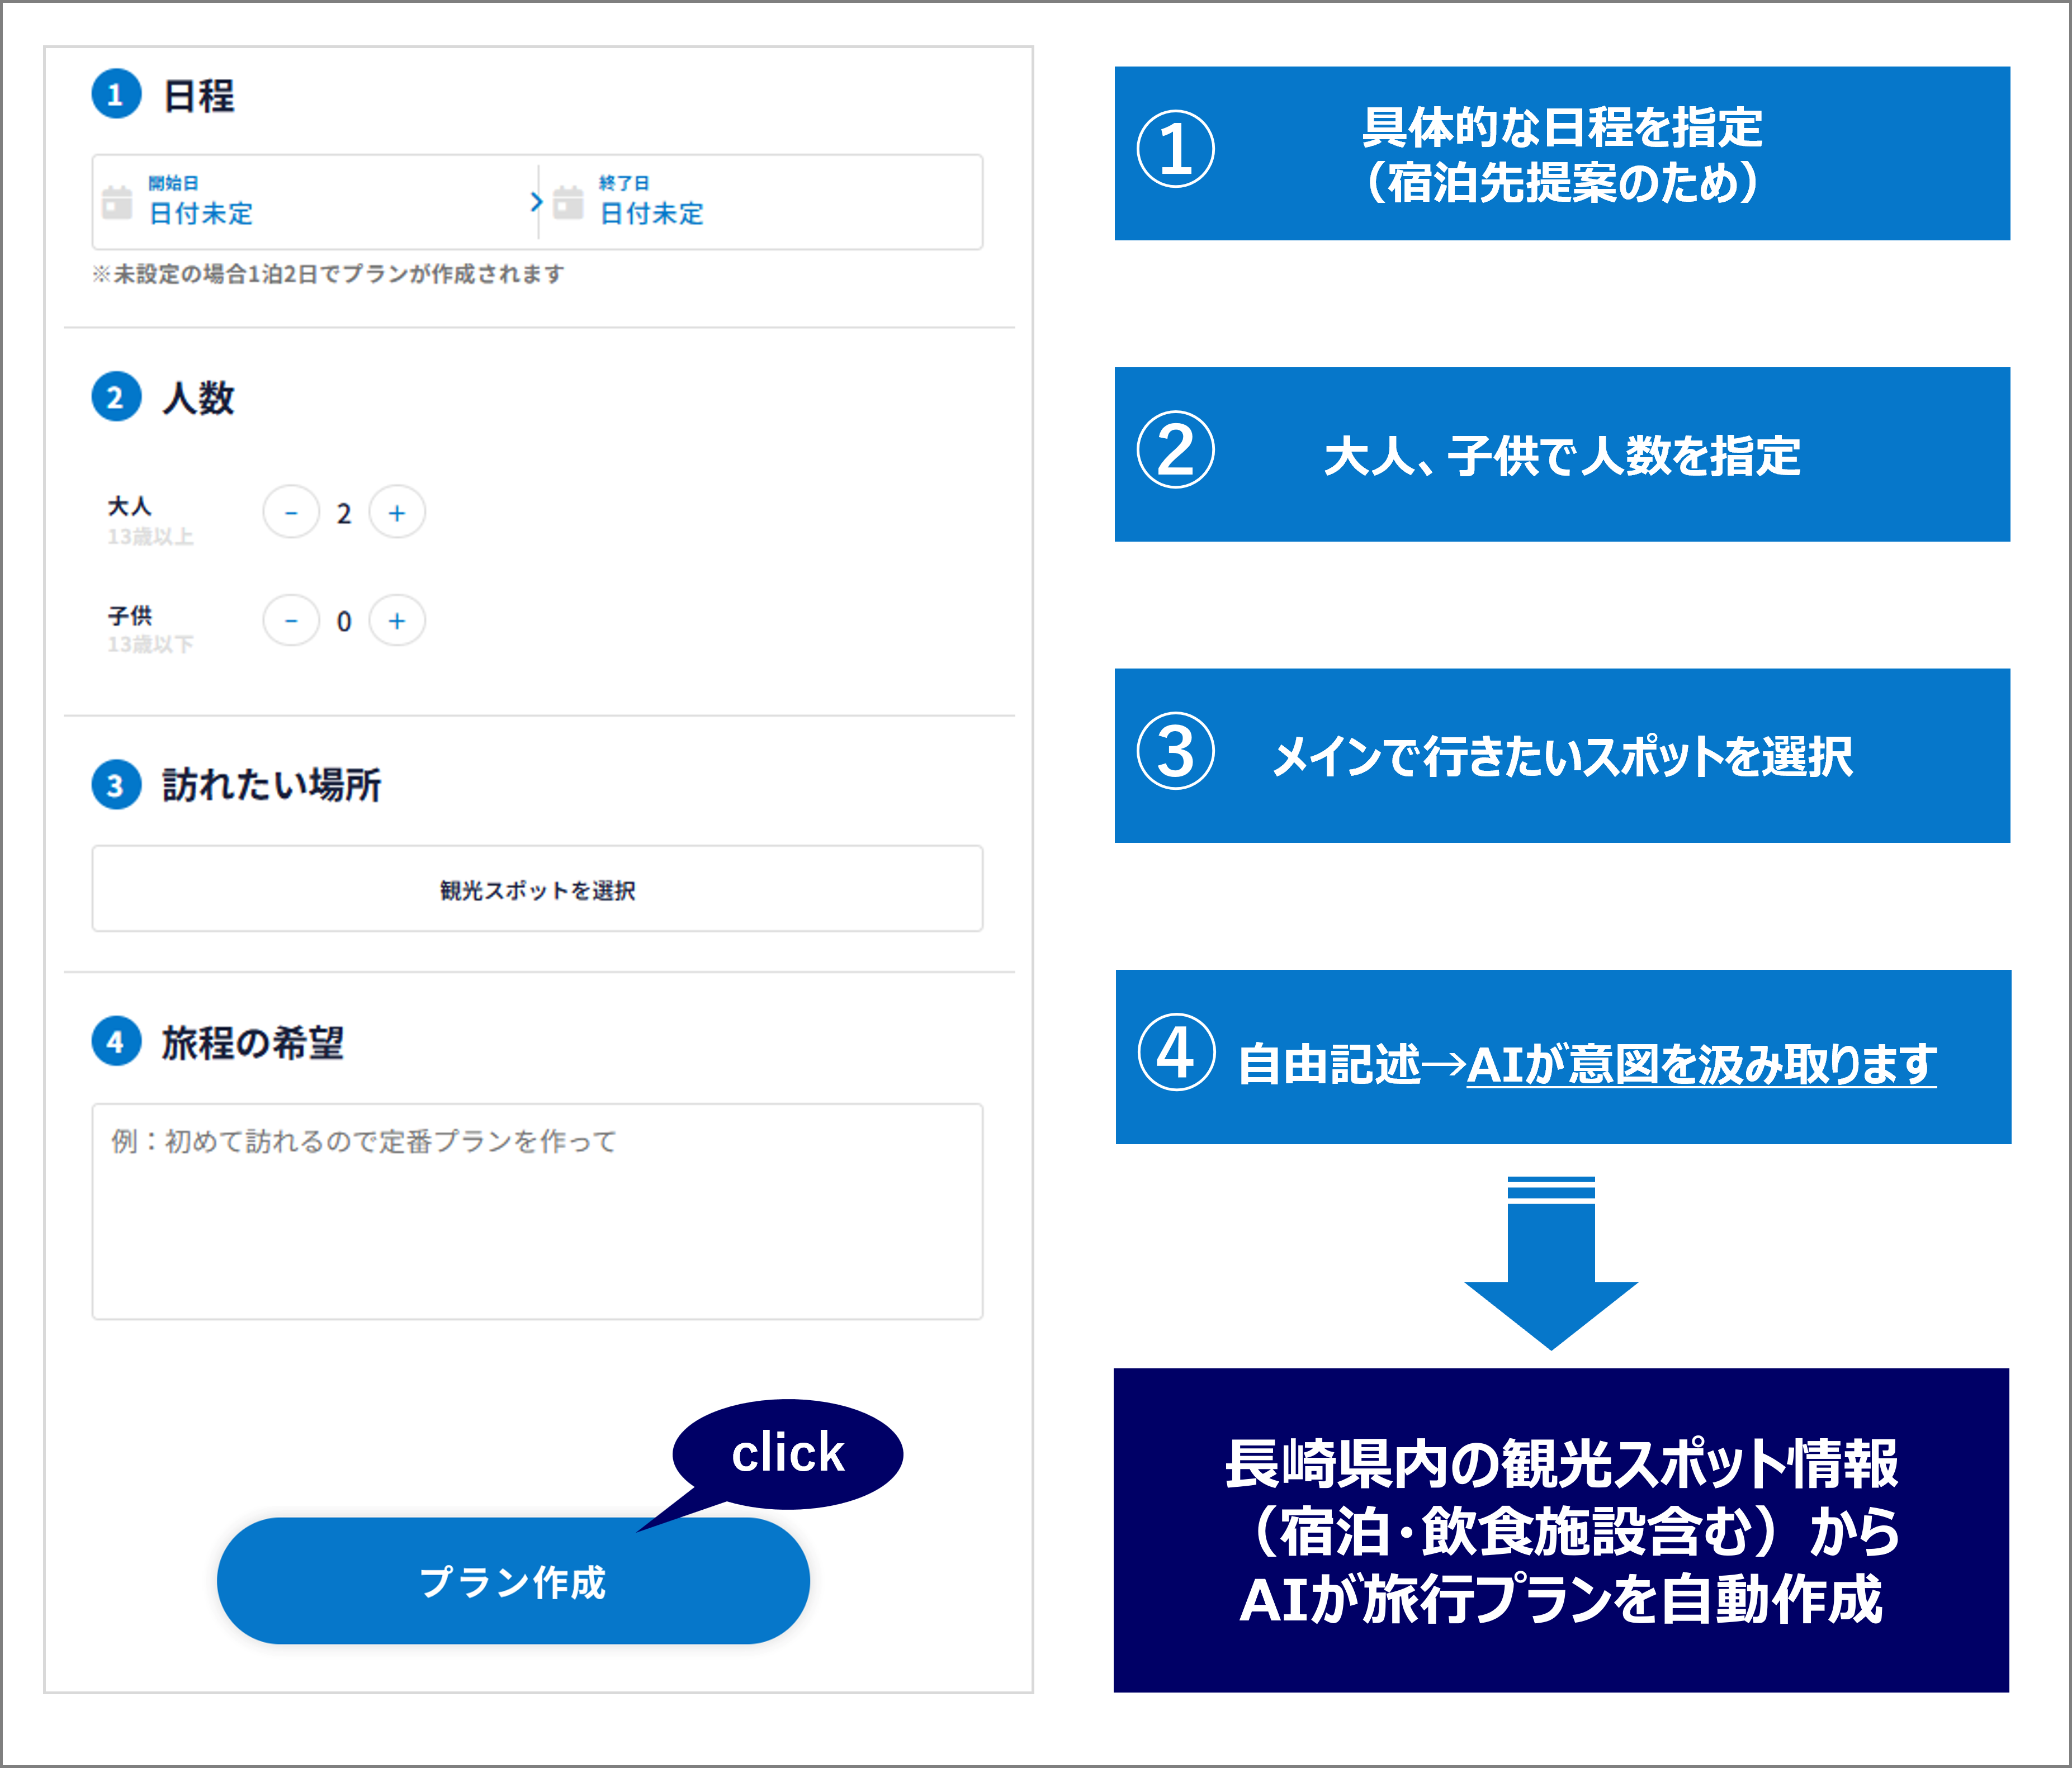The image size is (2072, 1768).
Task: Click the underlined AIが意図を汲み取ります text
Action: (1702, 1064)
